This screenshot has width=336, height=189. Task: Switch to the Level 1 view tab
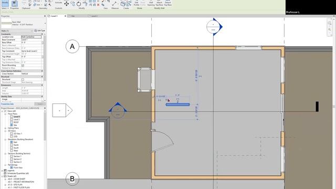(55, 16)
